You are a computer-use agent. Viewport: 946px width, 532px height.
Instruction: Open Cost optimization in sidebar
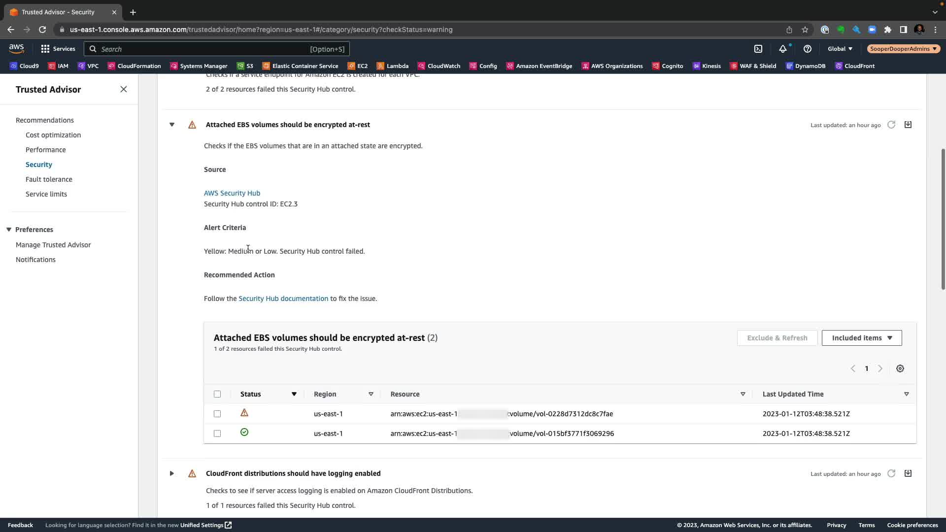click(x=53, y=135)
